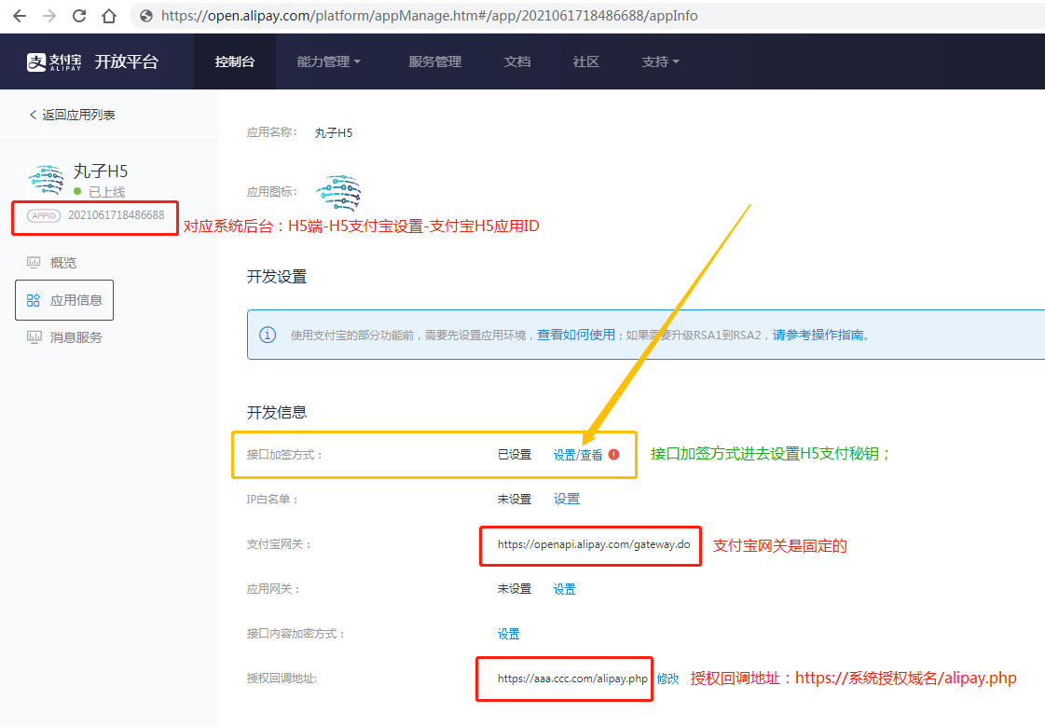
Task: Expand the 能力管理 dropdown menu
Action: [x=328, y=62]
